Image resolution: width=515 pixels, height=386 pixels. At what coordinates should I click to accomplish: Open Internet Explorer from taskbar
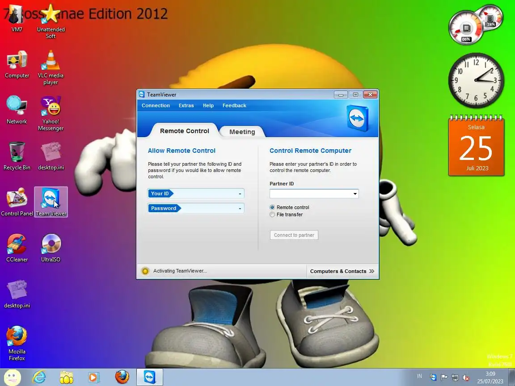coord(39,377)
